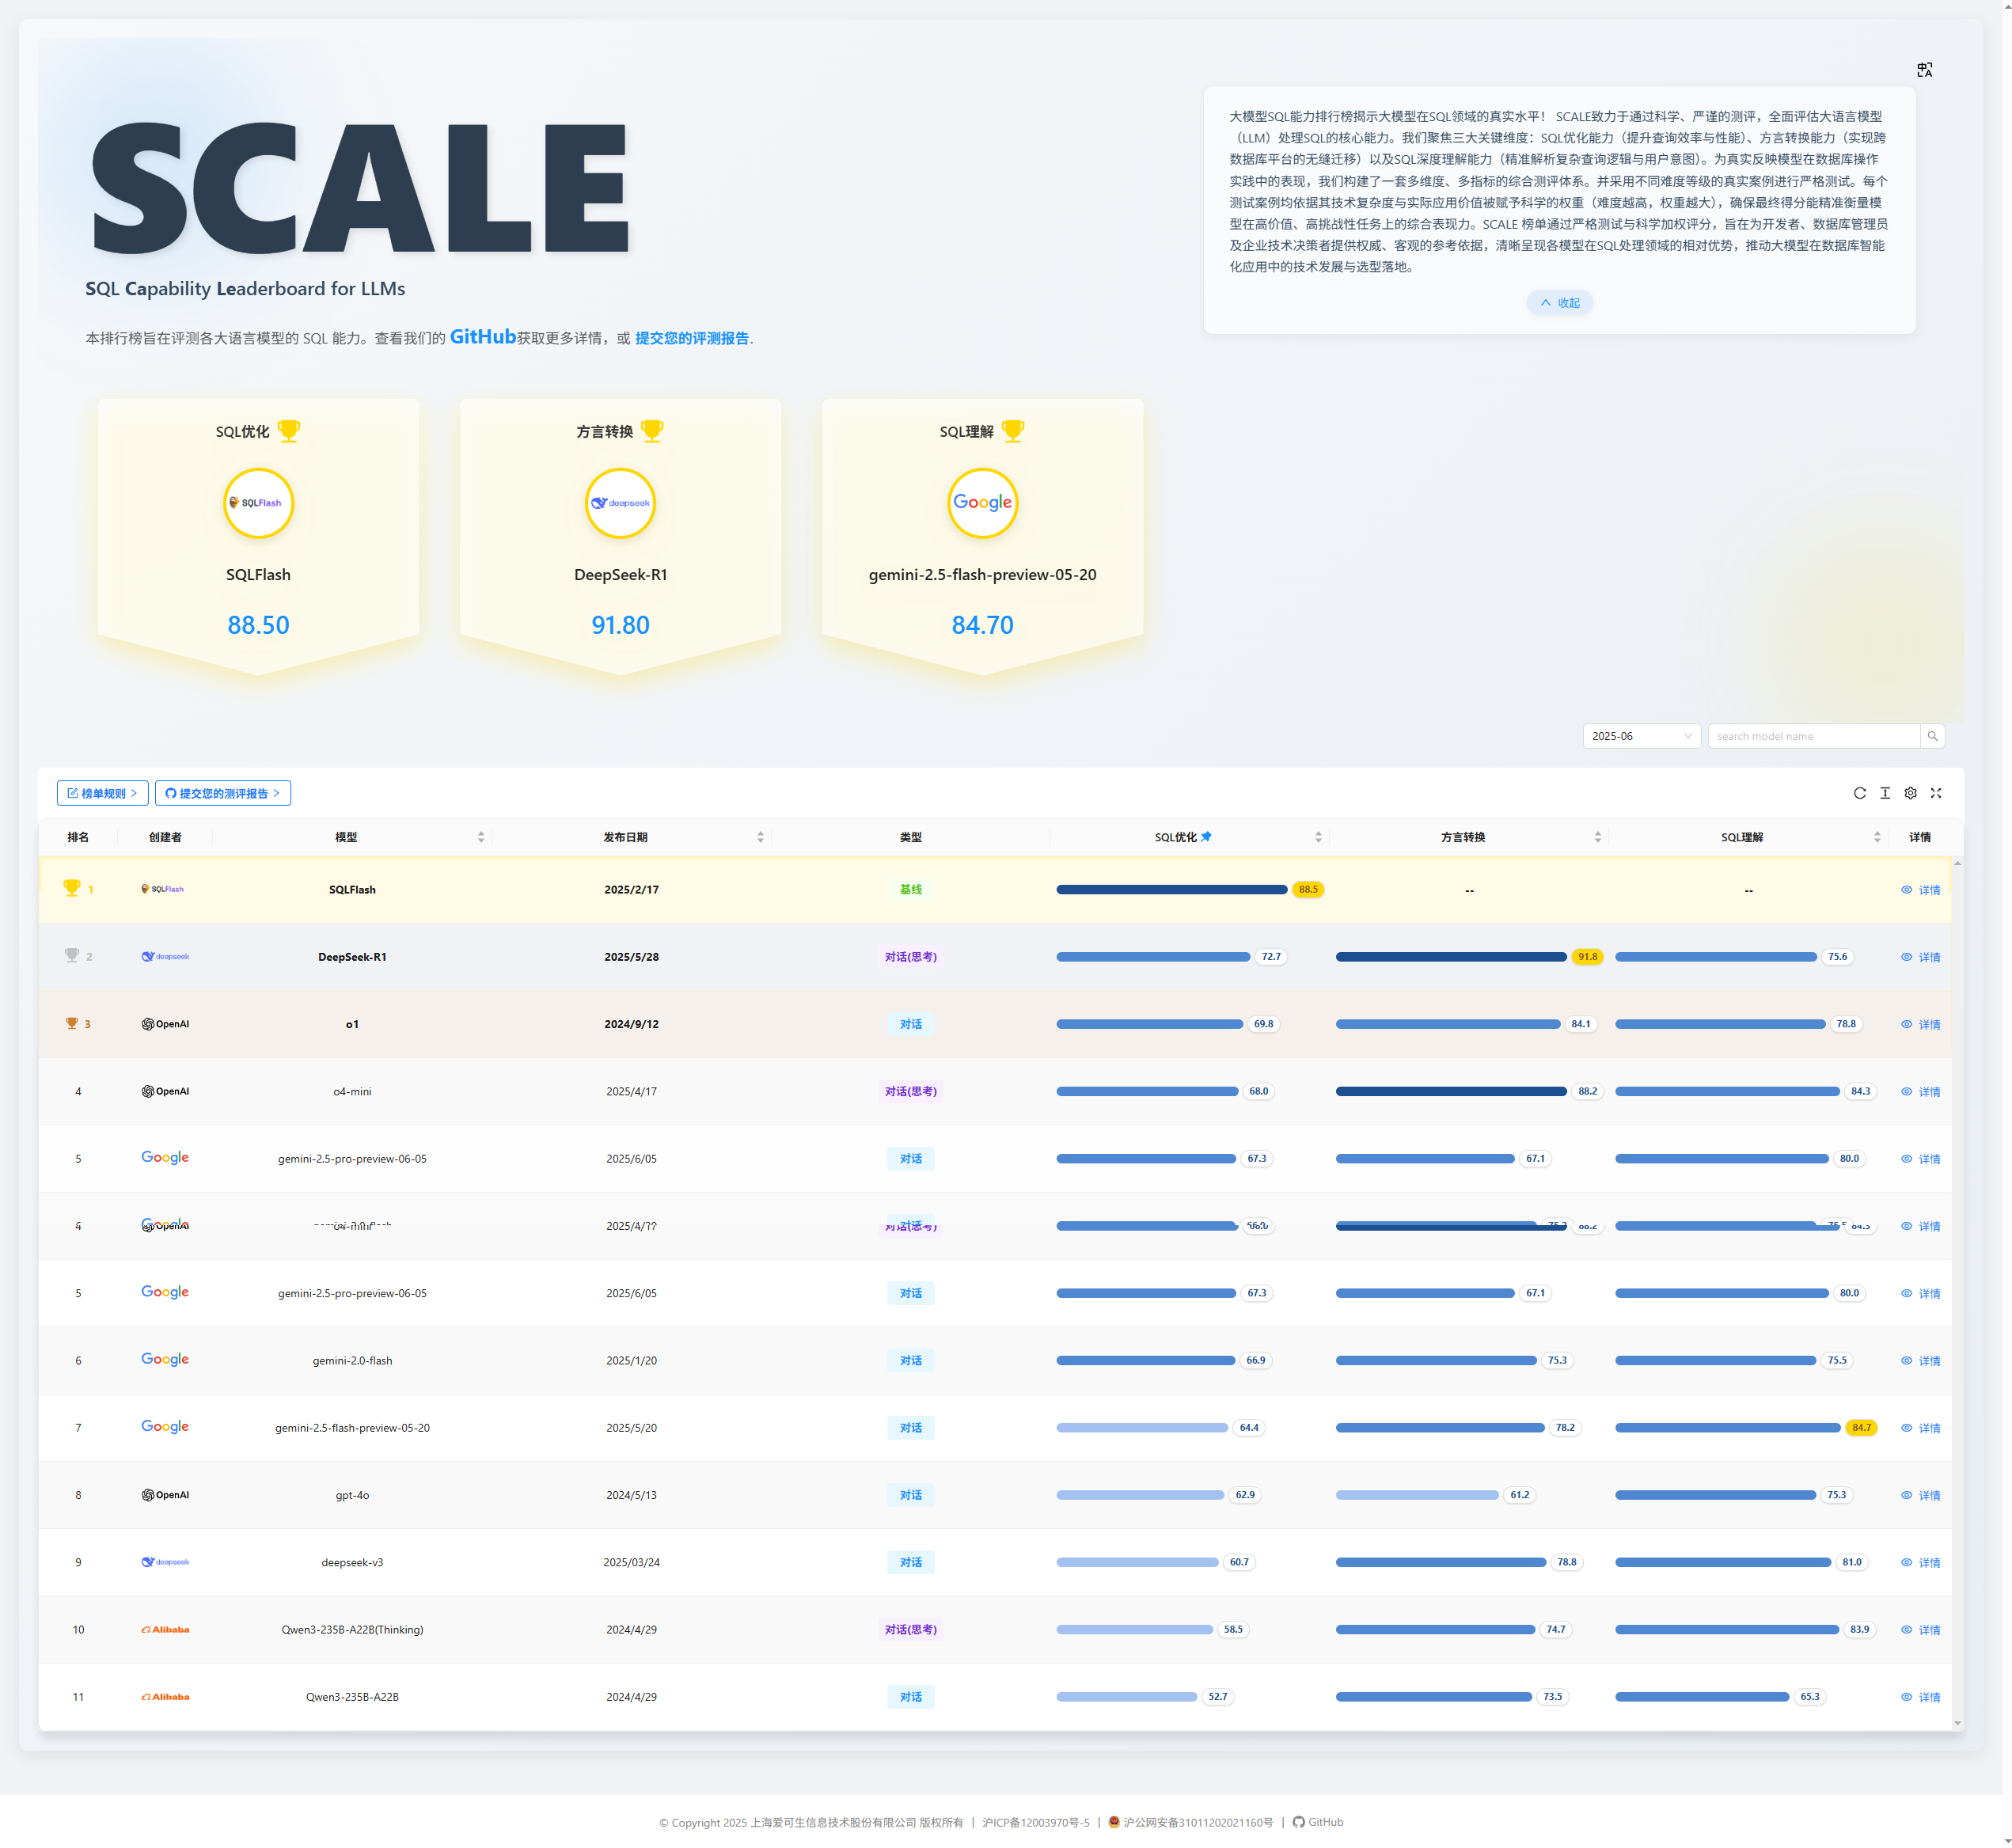This screenshot has height=1848, width=2012.
Task: Click the trophy icon beside SQL优化 card title
Action: coord(289,431)
